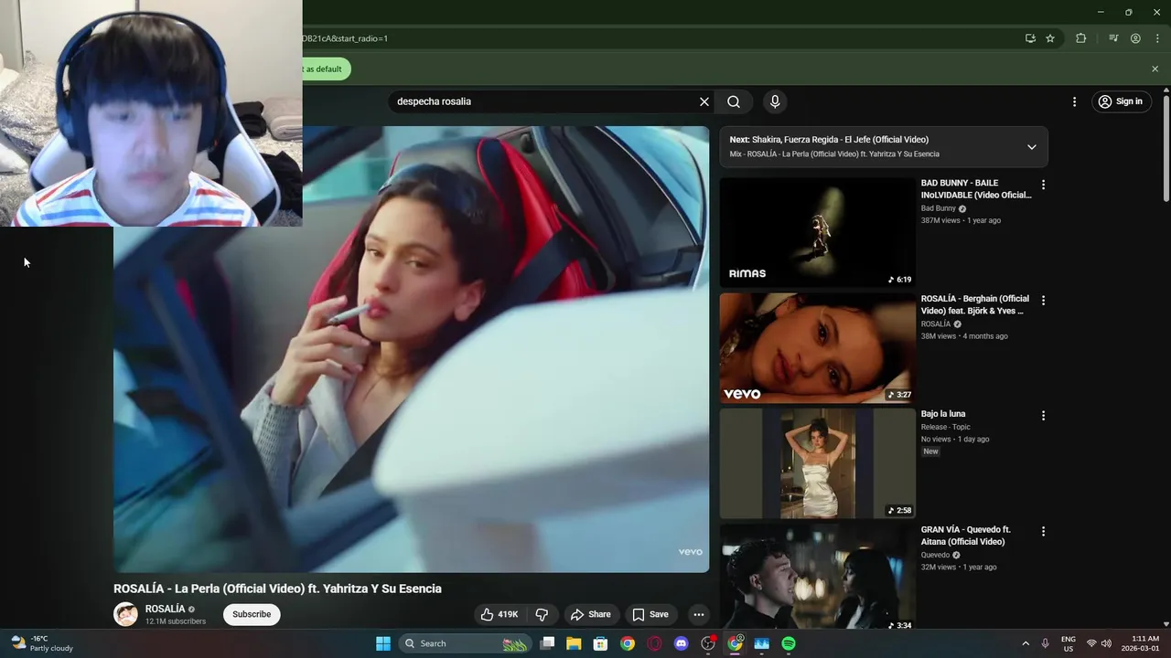Image resolution: width=1171 pixels, height=658 pixels.
Task: Click system tray microphone icon
Action: [1045, 643]
